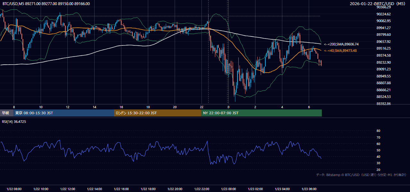Click the hour label 22 under the price chart
Viewport: 410px width, 192px height.
click(201, 107)
